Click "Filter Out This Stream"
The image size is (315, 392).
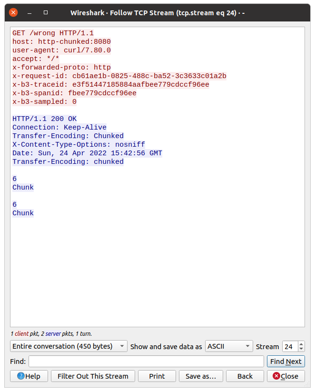coord(93,376)
